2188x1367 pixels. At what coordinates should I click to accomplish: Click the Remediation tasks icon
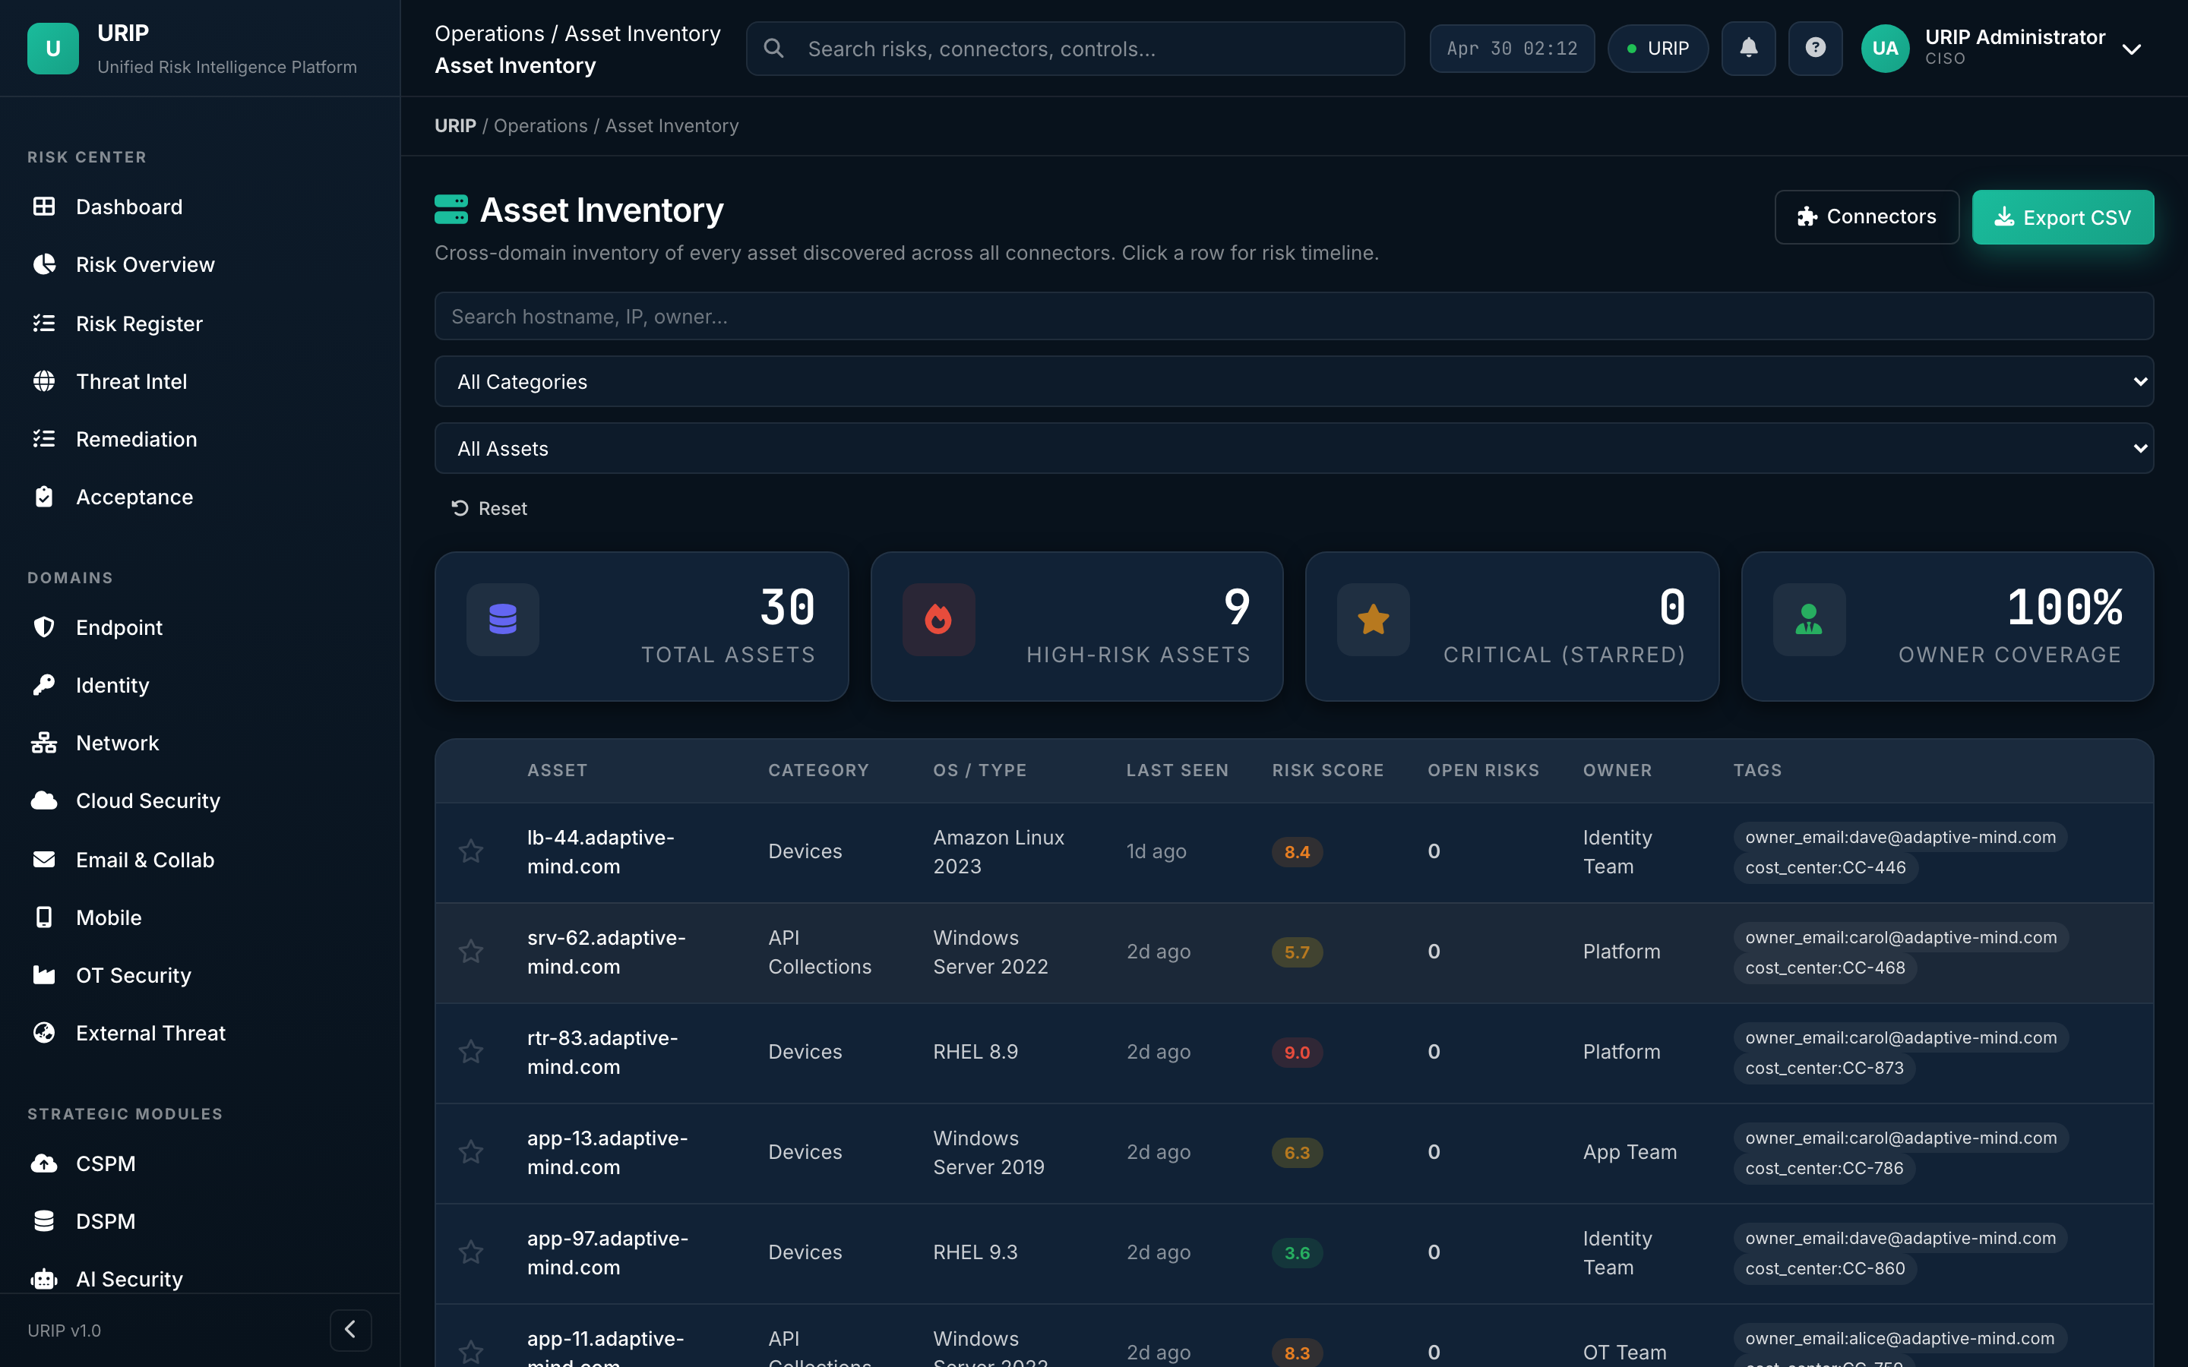coord(43,438)
